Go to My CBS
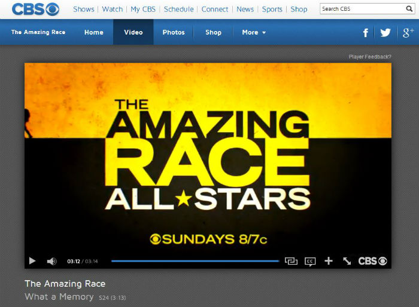Screen dimensions: 419x307 [x=143, y=9]
